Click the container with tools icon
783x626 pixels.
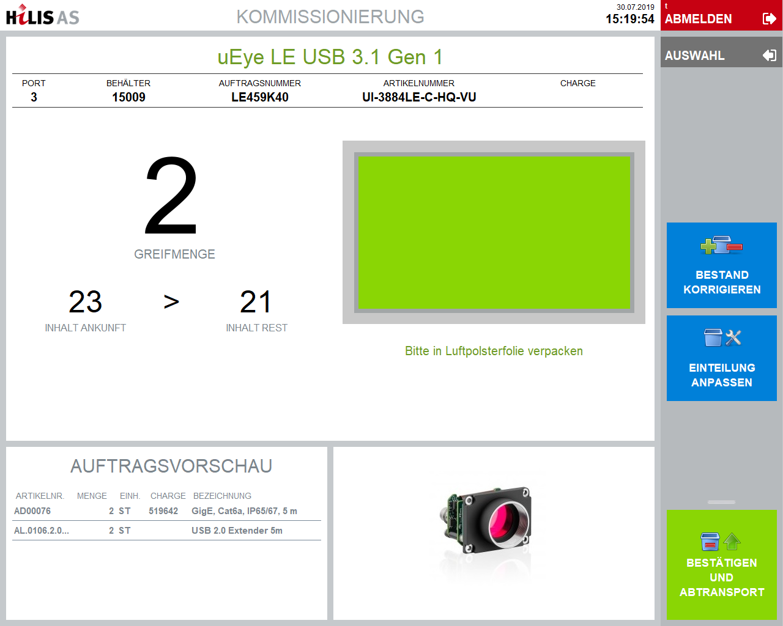pyautogui.click(x=722, y=337)
